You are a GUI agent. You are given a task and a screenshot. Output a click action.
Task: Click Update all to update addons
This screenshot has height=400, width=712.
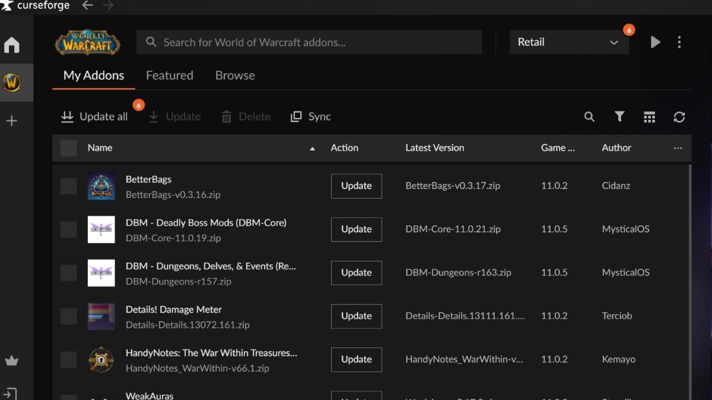tap(94, 116)
